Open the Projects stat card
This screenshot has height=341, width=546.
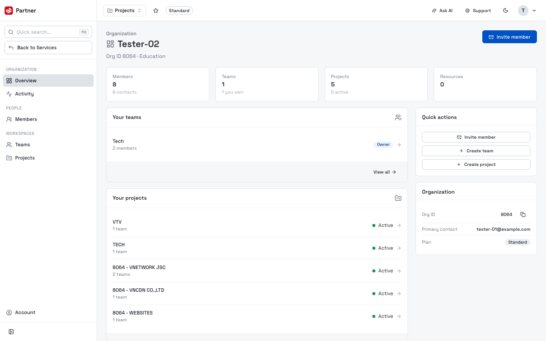376,84
